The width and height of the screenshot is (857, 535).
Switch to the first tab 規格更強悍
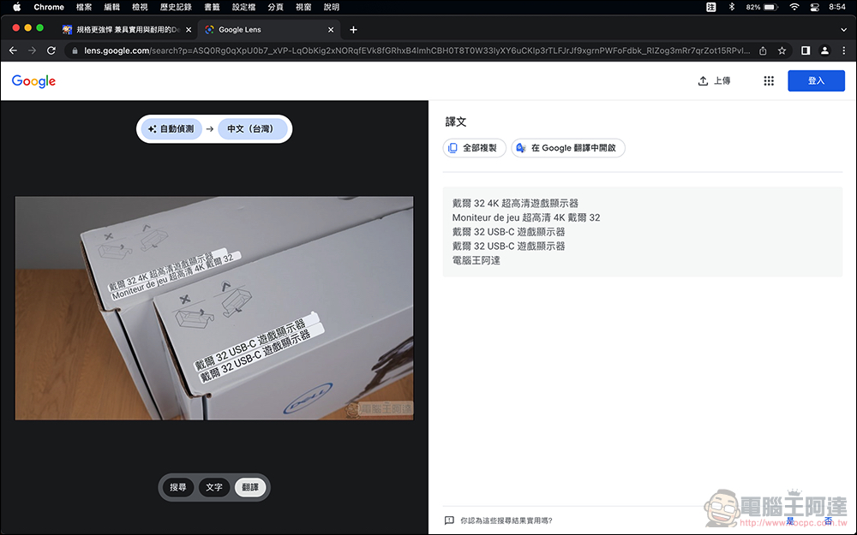click(126, 29)
